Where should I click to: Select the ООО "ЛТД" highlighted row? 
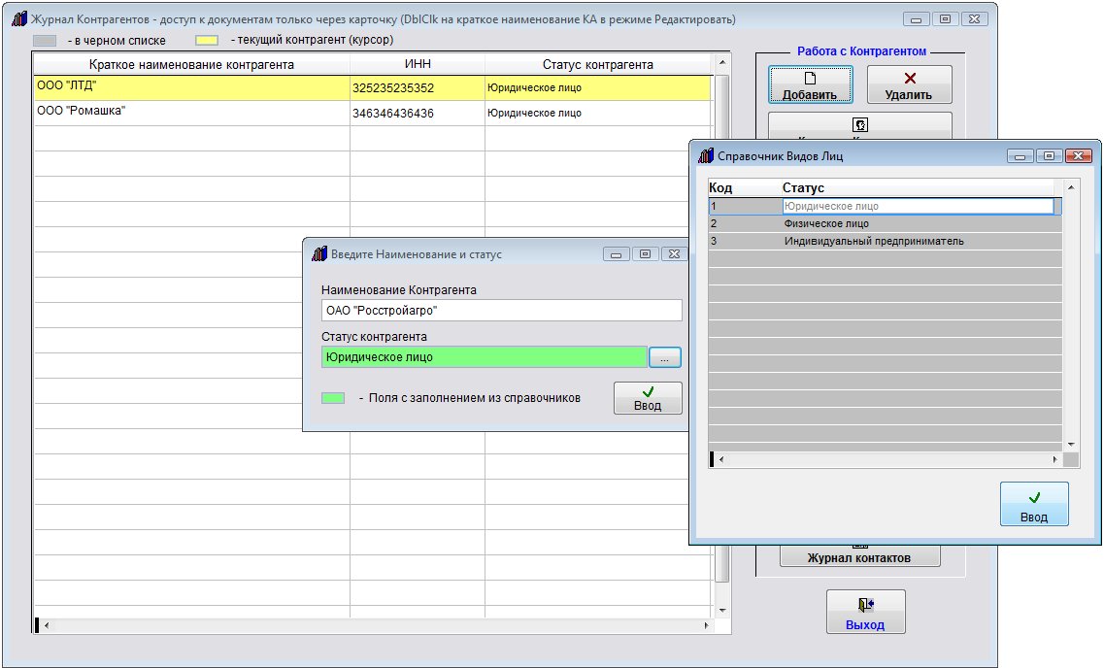(191, 87)
